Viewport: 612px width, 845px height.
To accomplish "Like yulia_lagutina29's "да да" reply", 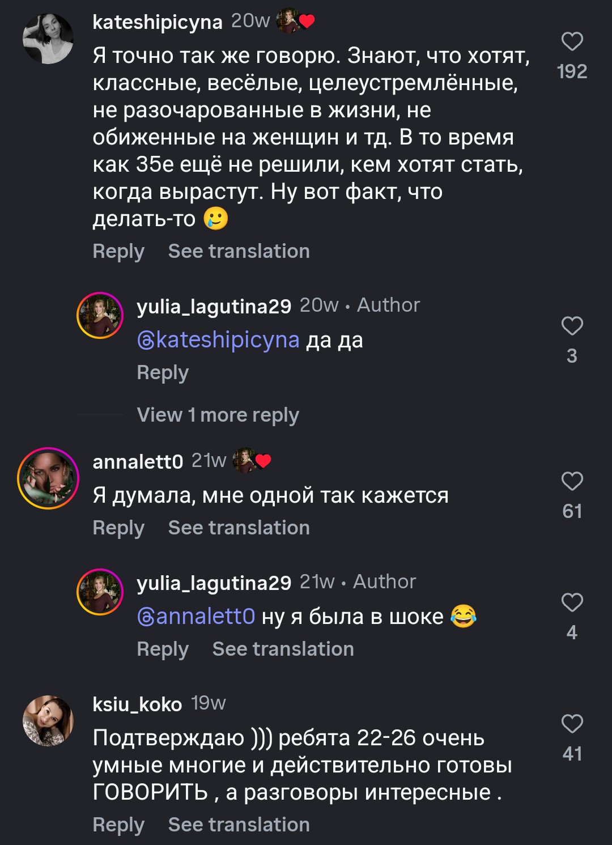I will pos(572,326).
